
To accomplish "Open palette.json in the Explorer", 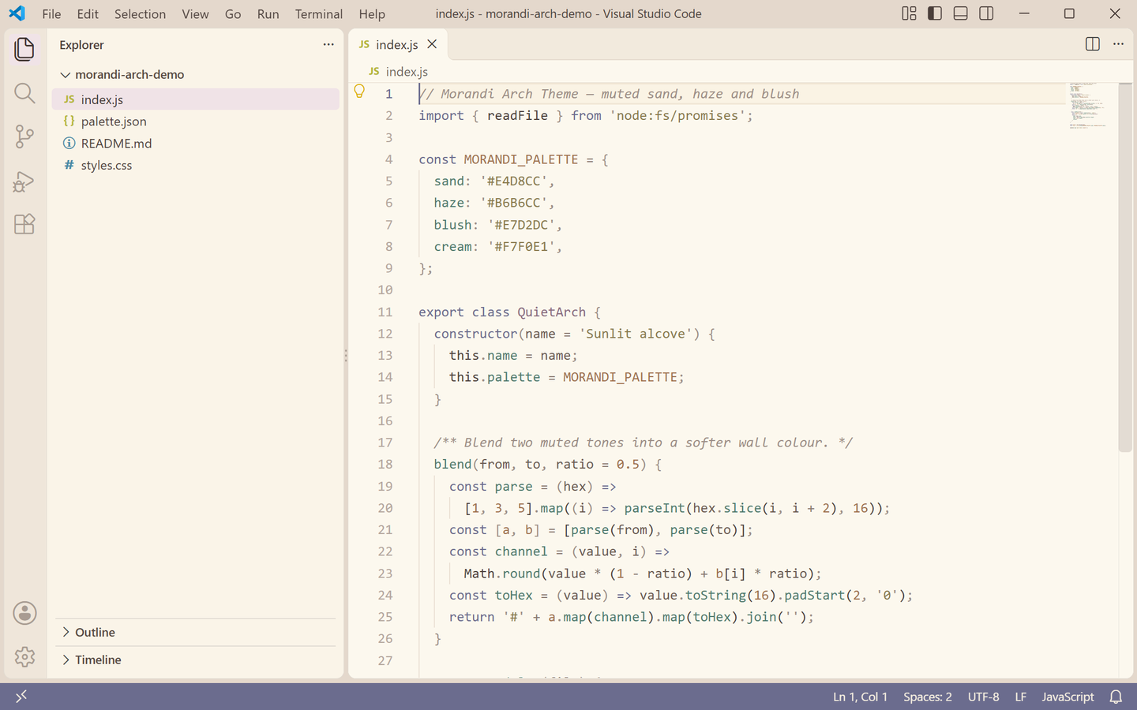I will 196,121.
